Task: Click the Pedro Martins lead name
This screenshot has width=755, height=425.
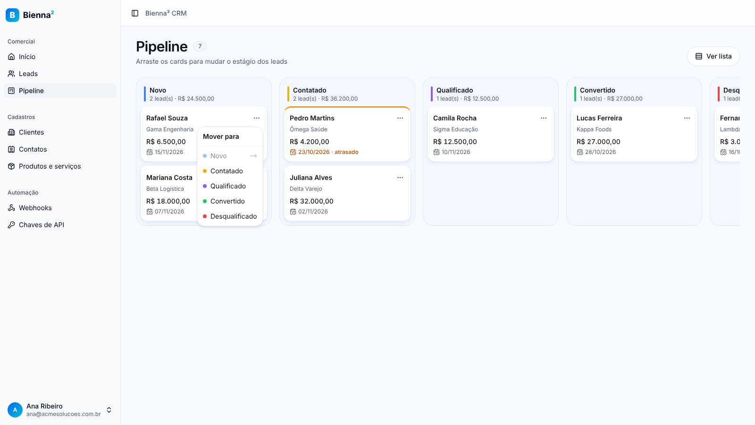Action: pyautogui.click(x=312, y=118)
